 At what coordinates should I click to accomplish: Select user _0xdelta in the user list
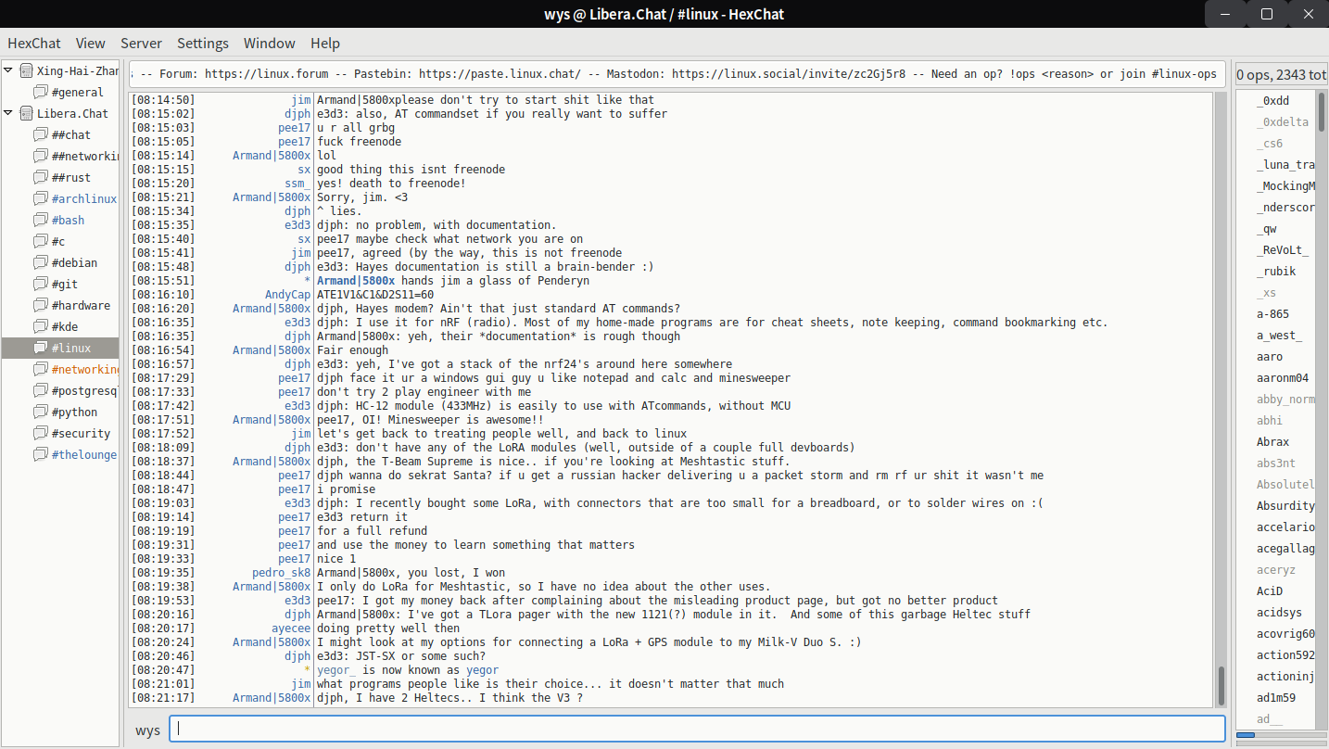(x=1283, y=121)
